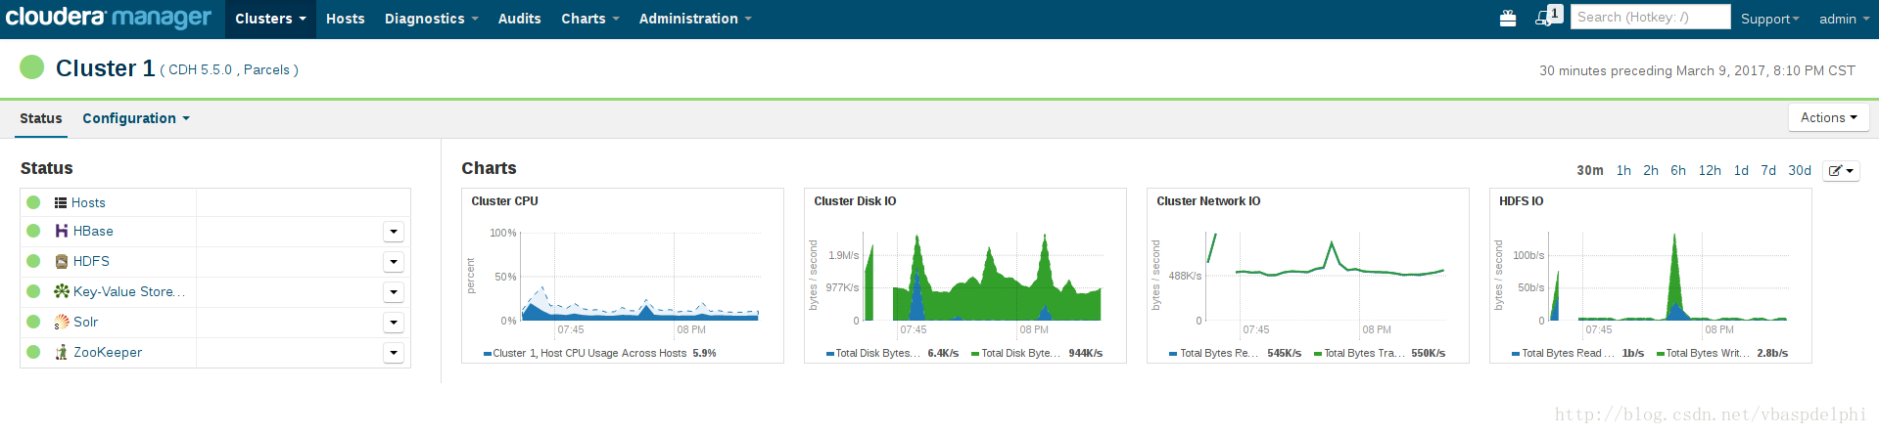Screen dimensions: 1879x434
Task: Open the Cluster Network IO chart
Action: 1308,276
